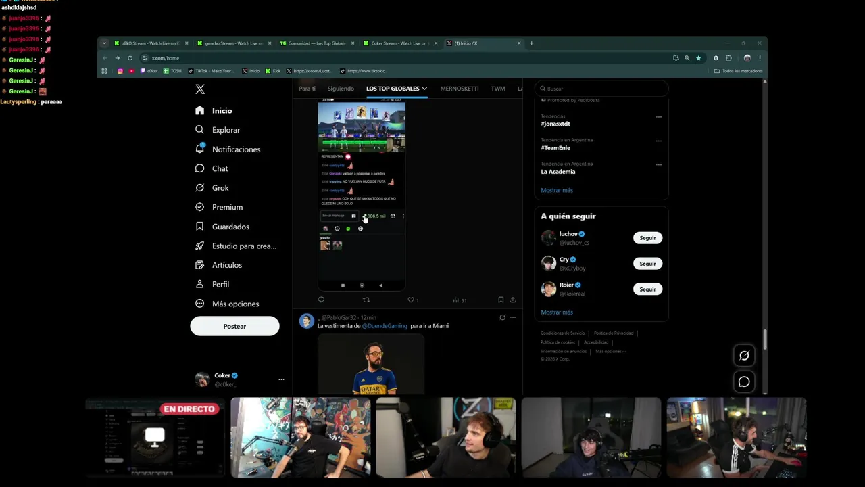Open @DuendeGaming mention link
Viewport: 865px width, 487px height.
385,326
